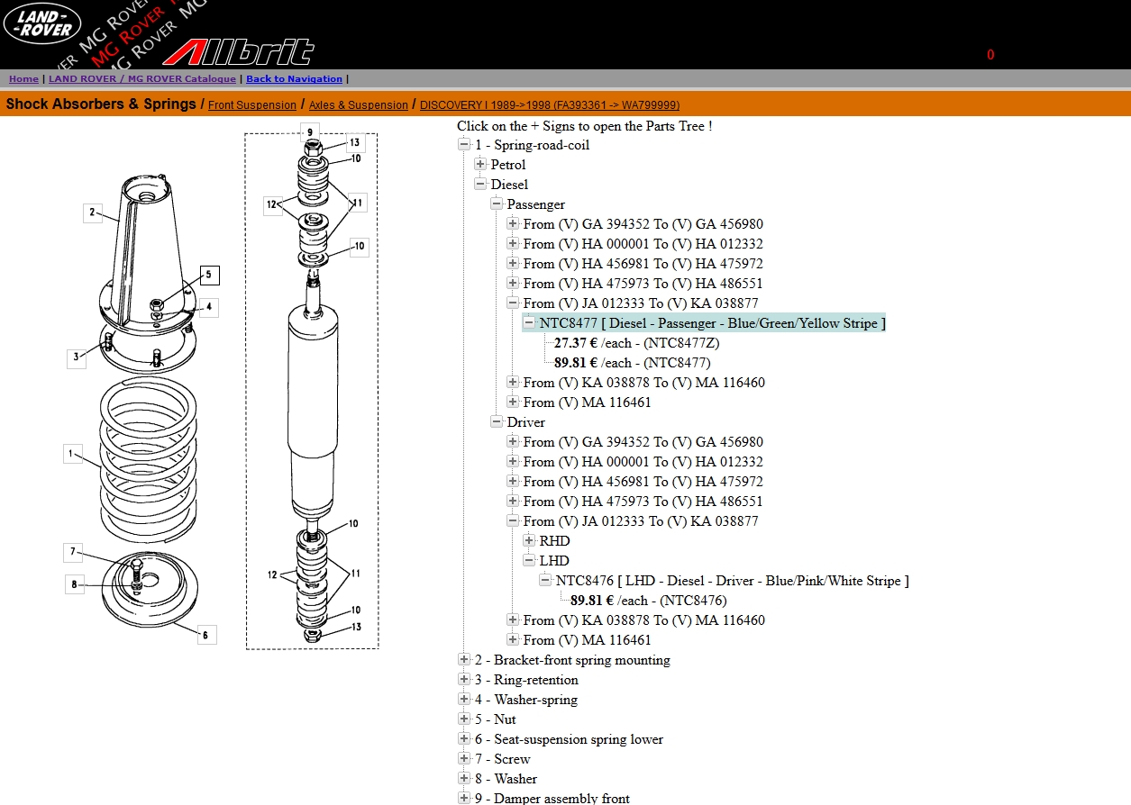Click part number 2 label in diagram
The height and width of the screenshot is (805, 1131).
(91, 213)
